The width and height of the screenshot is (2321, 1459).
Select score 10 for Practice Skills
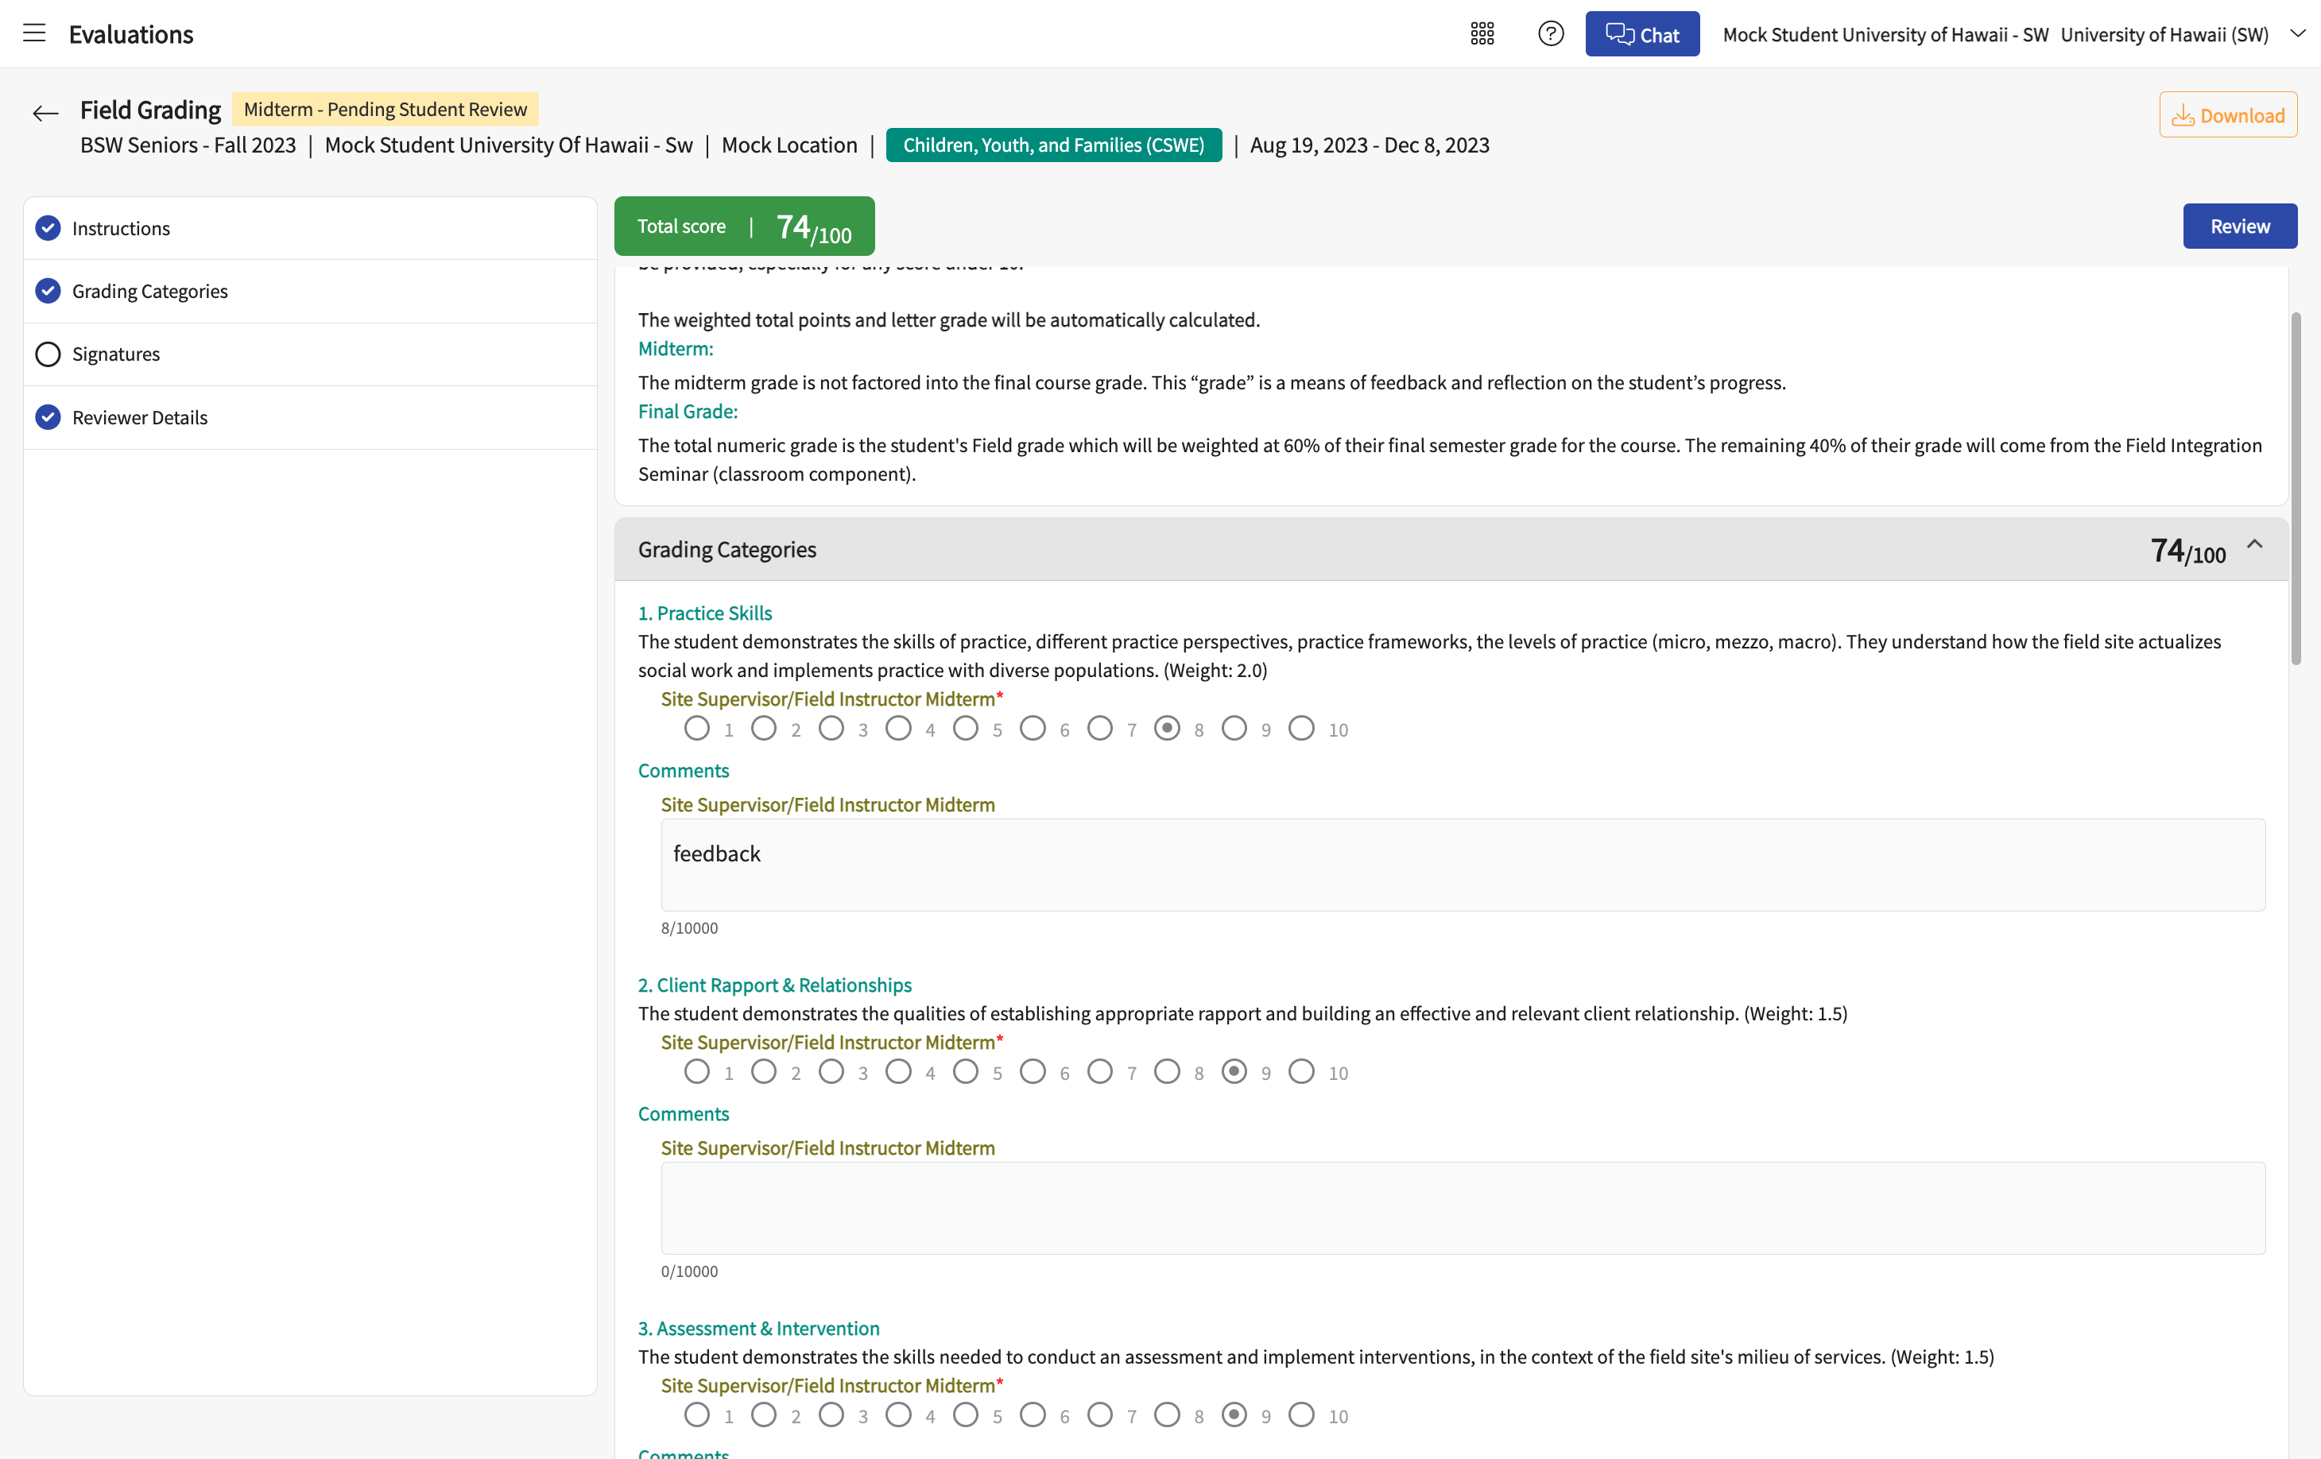pyautogui.click(x=1301, y=729)
